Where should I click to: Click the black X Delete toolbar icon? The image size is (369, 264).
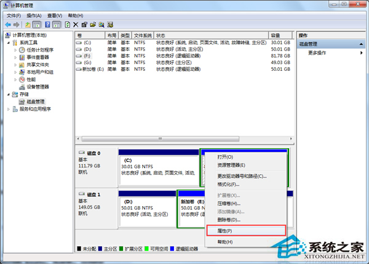(x=76, y=25)
